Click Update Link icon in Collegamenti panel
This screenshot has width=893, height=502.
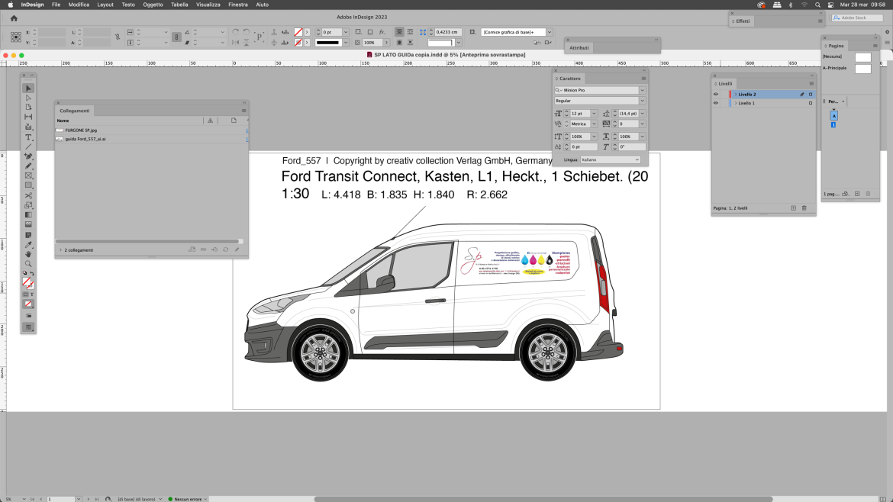(225, 249)
